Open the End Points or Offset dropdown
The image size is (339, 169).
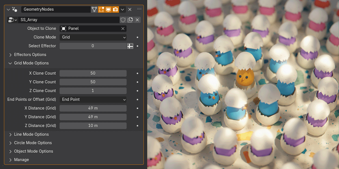(93, 99)
